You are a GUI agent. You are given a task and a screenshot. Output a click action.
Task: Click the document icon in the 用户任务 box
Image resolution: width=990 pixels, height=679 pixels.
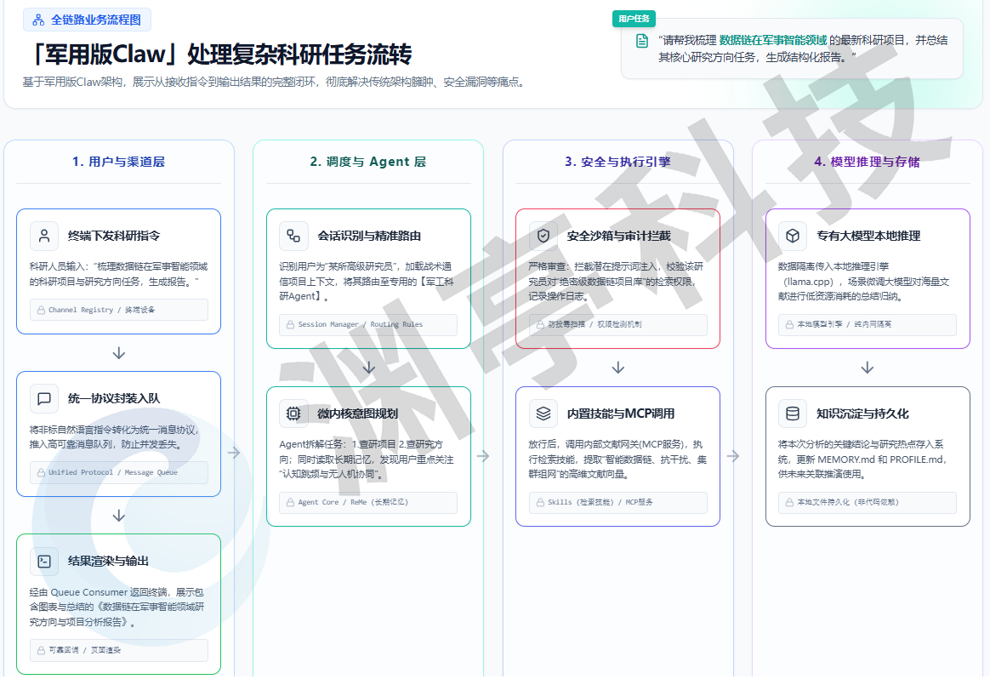point(642,41)
